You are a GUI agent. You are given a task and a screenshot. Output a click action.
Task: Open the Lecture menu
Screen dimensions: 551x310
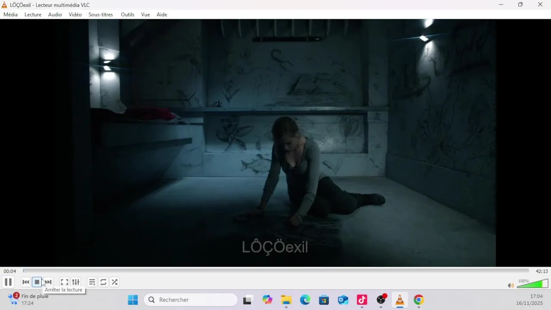tap(33, 15)
